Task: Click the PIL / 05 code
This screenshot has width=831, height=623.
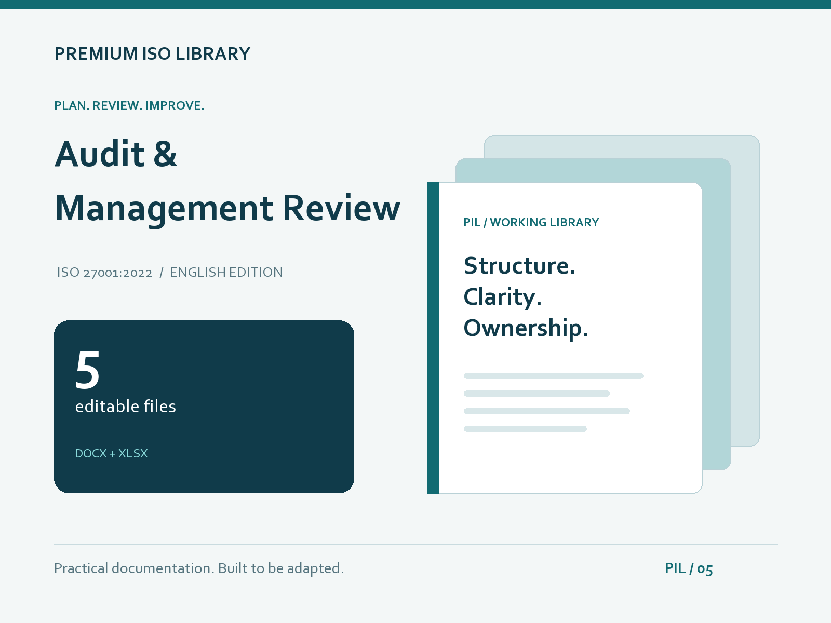Action: pyautogui.click(x=689, y=568)
